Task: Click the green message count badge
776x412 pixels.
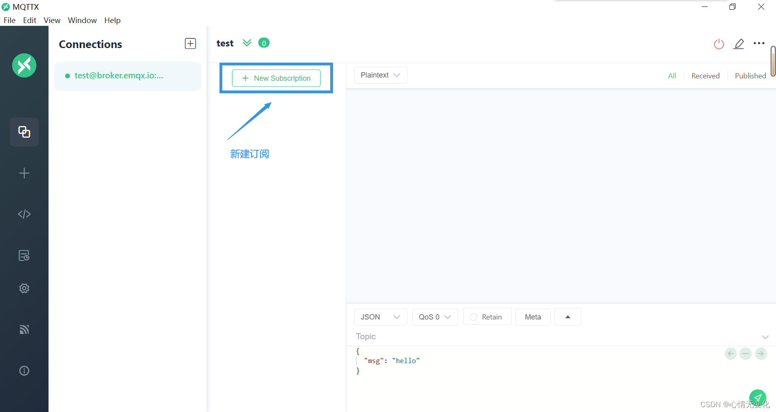Action: 264,43
